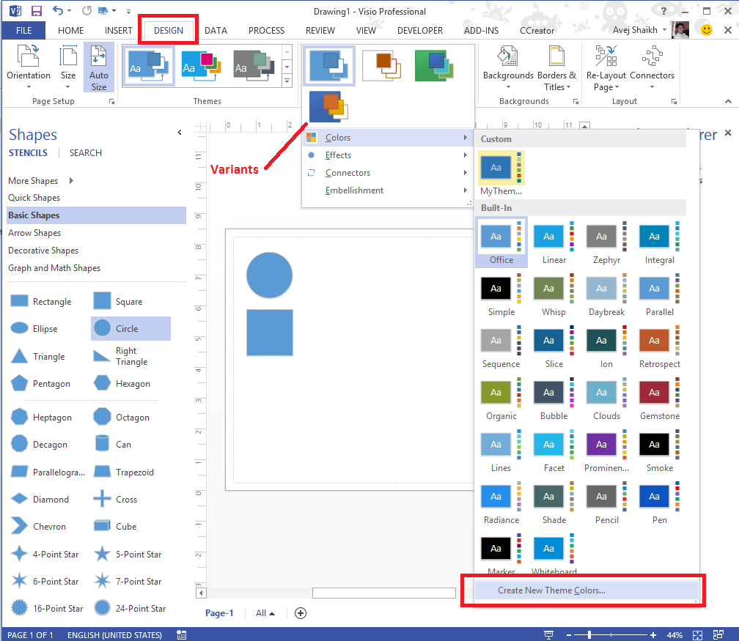Switch to the PROCESS tab
739x641 pixels.
pyautogui.click(x=266, y=31)
